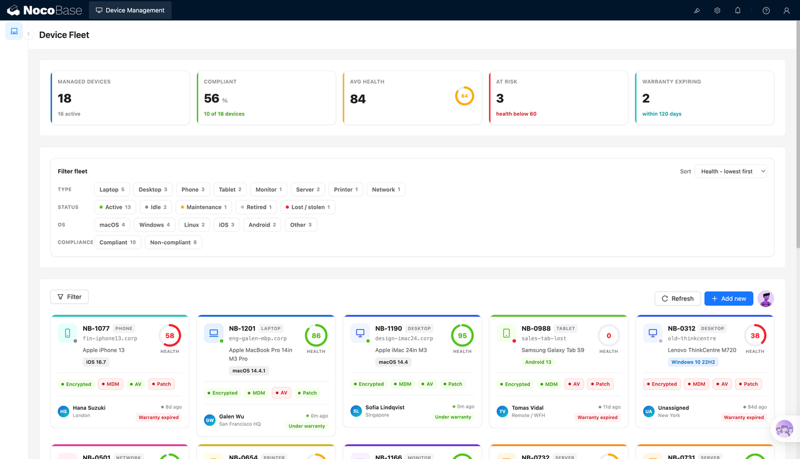Toggle the Android OS filter chip
Viewport: 800px width, 459px height.
[262, 224]
